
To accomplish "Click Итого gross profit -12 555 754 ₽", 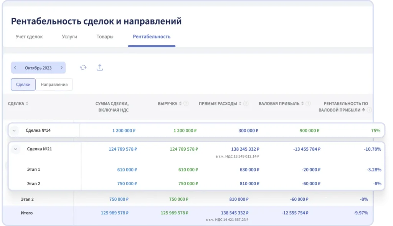I will tap(295, 213).
